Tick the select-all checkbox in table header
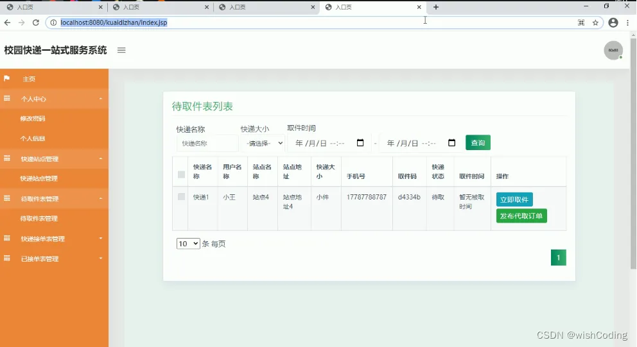The width and height of the screenshot is (637, 347). (x=181, y=174)
